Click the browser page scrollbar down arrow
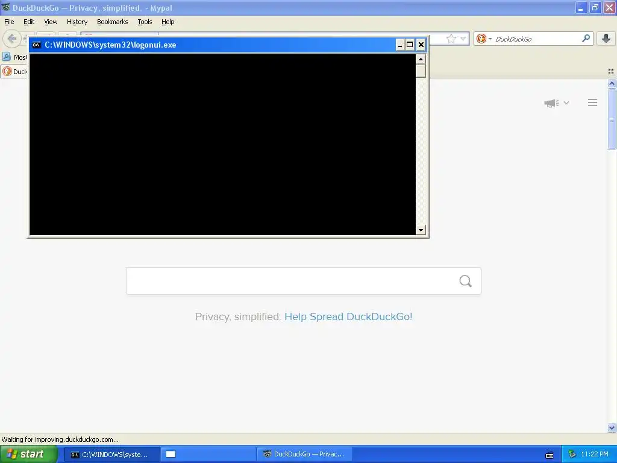This screenshot has width=617, height=463. click(612, 427)
